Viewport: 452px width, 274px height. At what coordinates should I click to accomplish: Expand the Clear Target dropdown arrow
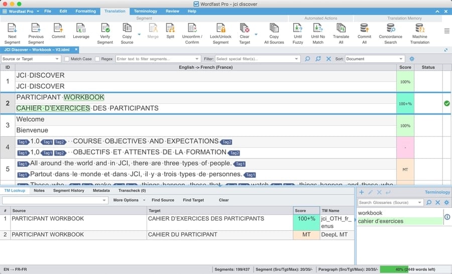[256, 34]
